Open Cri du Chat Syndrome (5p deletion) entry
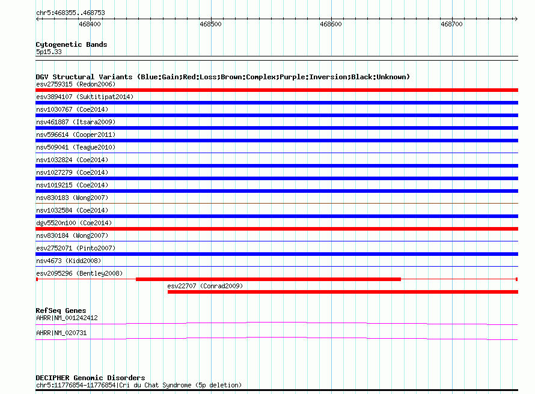This screenshot has height=394, width=535. [139, 385]
